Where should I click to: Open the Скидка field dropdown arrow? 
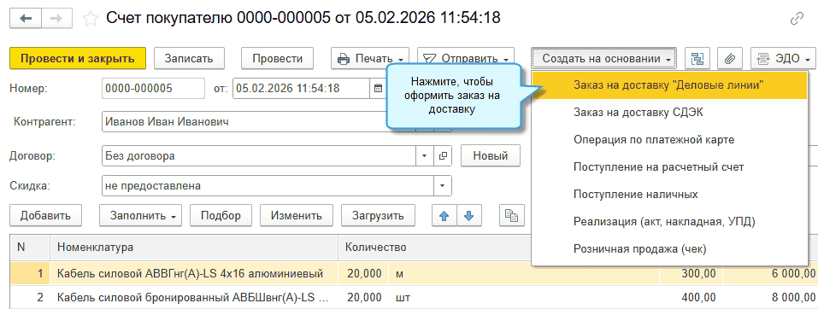[444, 186]
